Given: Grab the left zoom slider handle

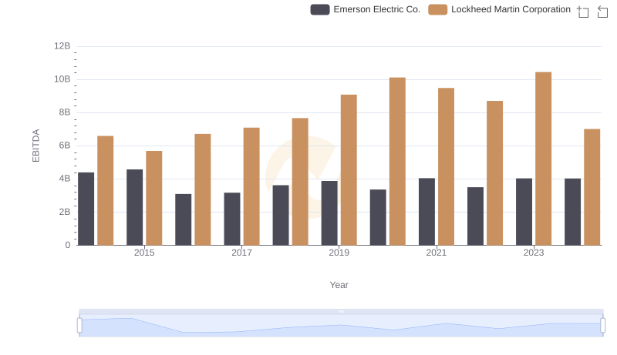Looking at the screenshot, I should (x=79, y=326).
